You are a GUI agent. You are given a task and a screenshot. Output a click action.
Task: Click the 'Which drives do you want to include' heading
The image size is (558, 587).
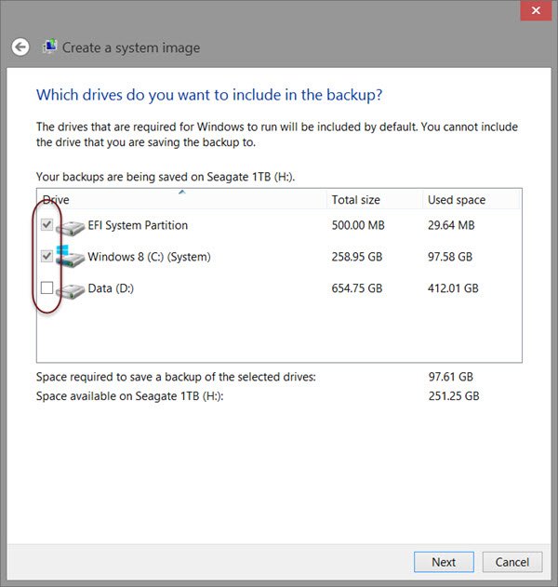pos(209,95)
